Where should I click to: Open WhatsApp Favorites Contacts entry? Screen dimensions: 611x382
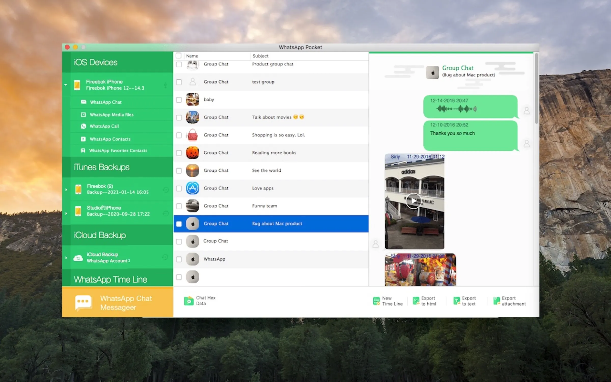[118, 151]
